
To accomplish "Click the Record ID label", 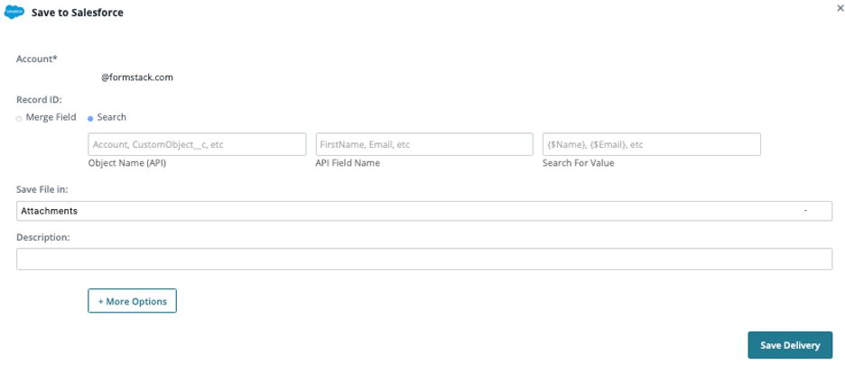I will coord(39,100).
